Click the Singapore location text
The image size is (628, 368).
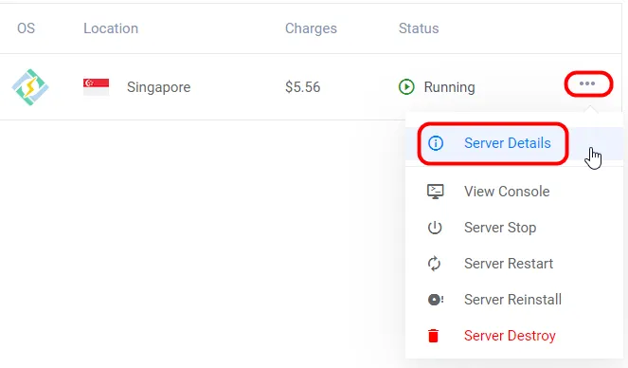158,87
